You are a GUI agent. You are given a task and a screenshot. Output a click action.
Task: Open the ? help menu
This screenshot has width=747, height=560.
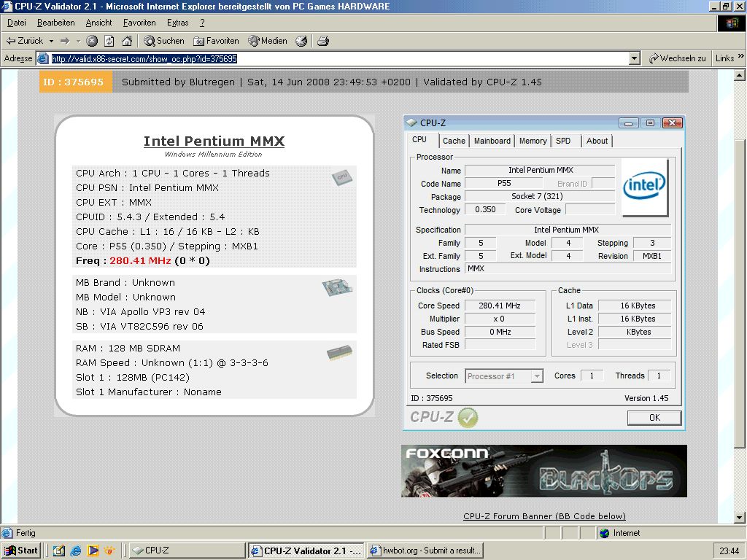(202, 23)
